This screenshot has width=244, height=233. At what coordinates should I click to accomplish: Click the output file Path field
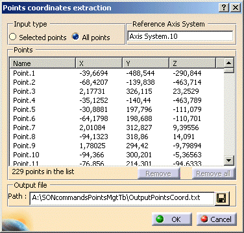(x=122, y=198)
